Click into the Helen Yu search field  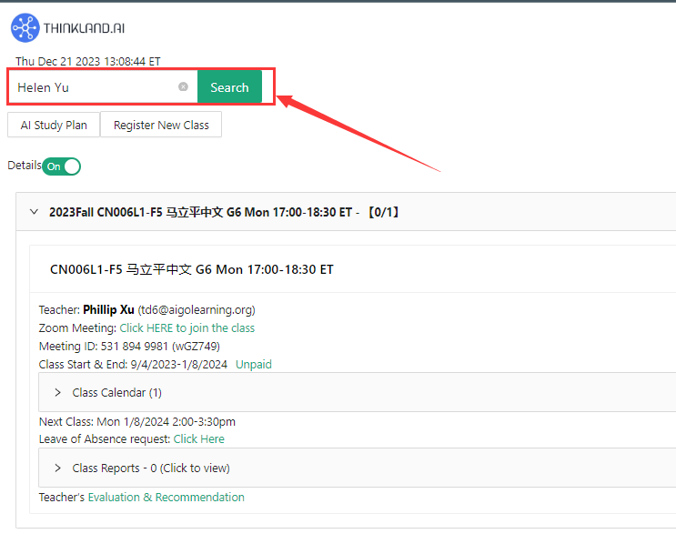click(x=91, y=87)
